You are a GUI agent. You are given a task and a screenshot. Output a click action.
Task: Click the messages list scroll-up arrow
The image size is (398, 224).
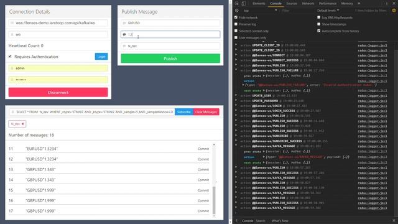coord(214,145)
